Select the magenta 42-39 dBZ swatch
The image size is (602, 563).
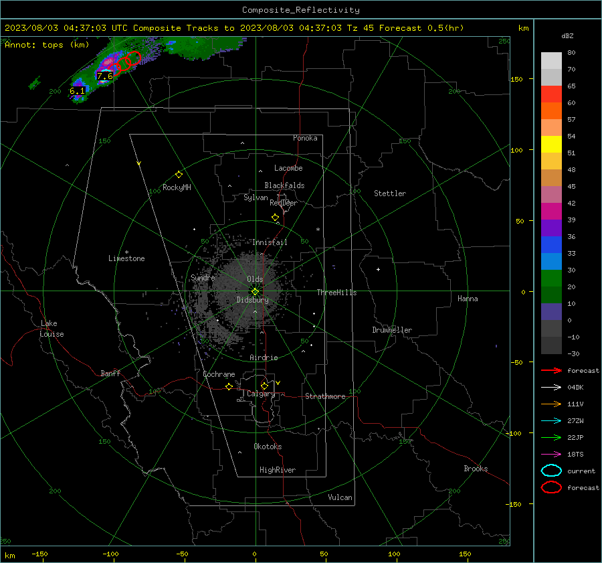click(x=551, y=212)
